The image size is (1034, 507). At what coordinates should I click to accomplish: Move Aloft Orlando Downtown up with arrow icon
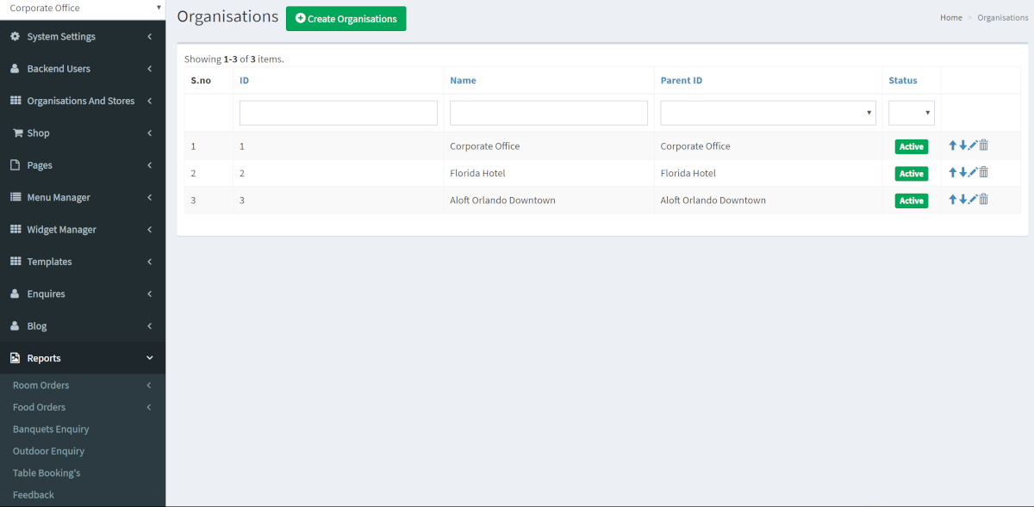pyautogui.click(x=953, y=200)
